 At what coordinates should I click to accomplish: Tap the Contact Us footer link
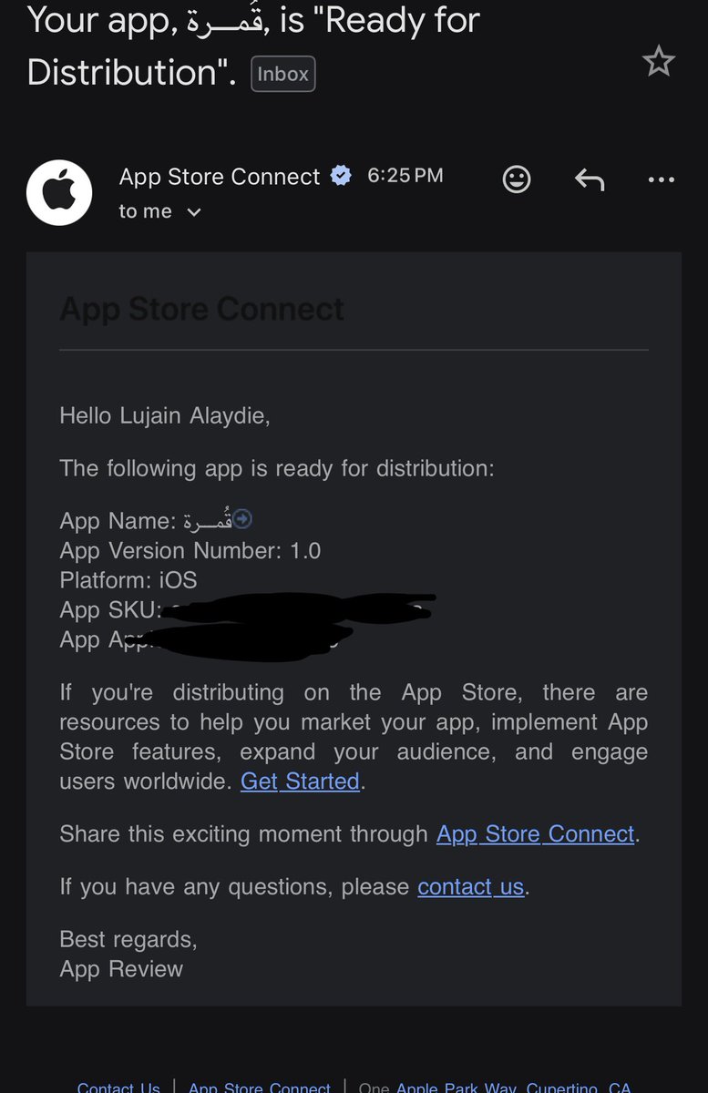coord(118,1088)
